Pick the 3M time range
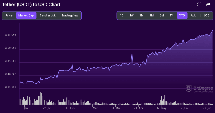 coord(151,15)
